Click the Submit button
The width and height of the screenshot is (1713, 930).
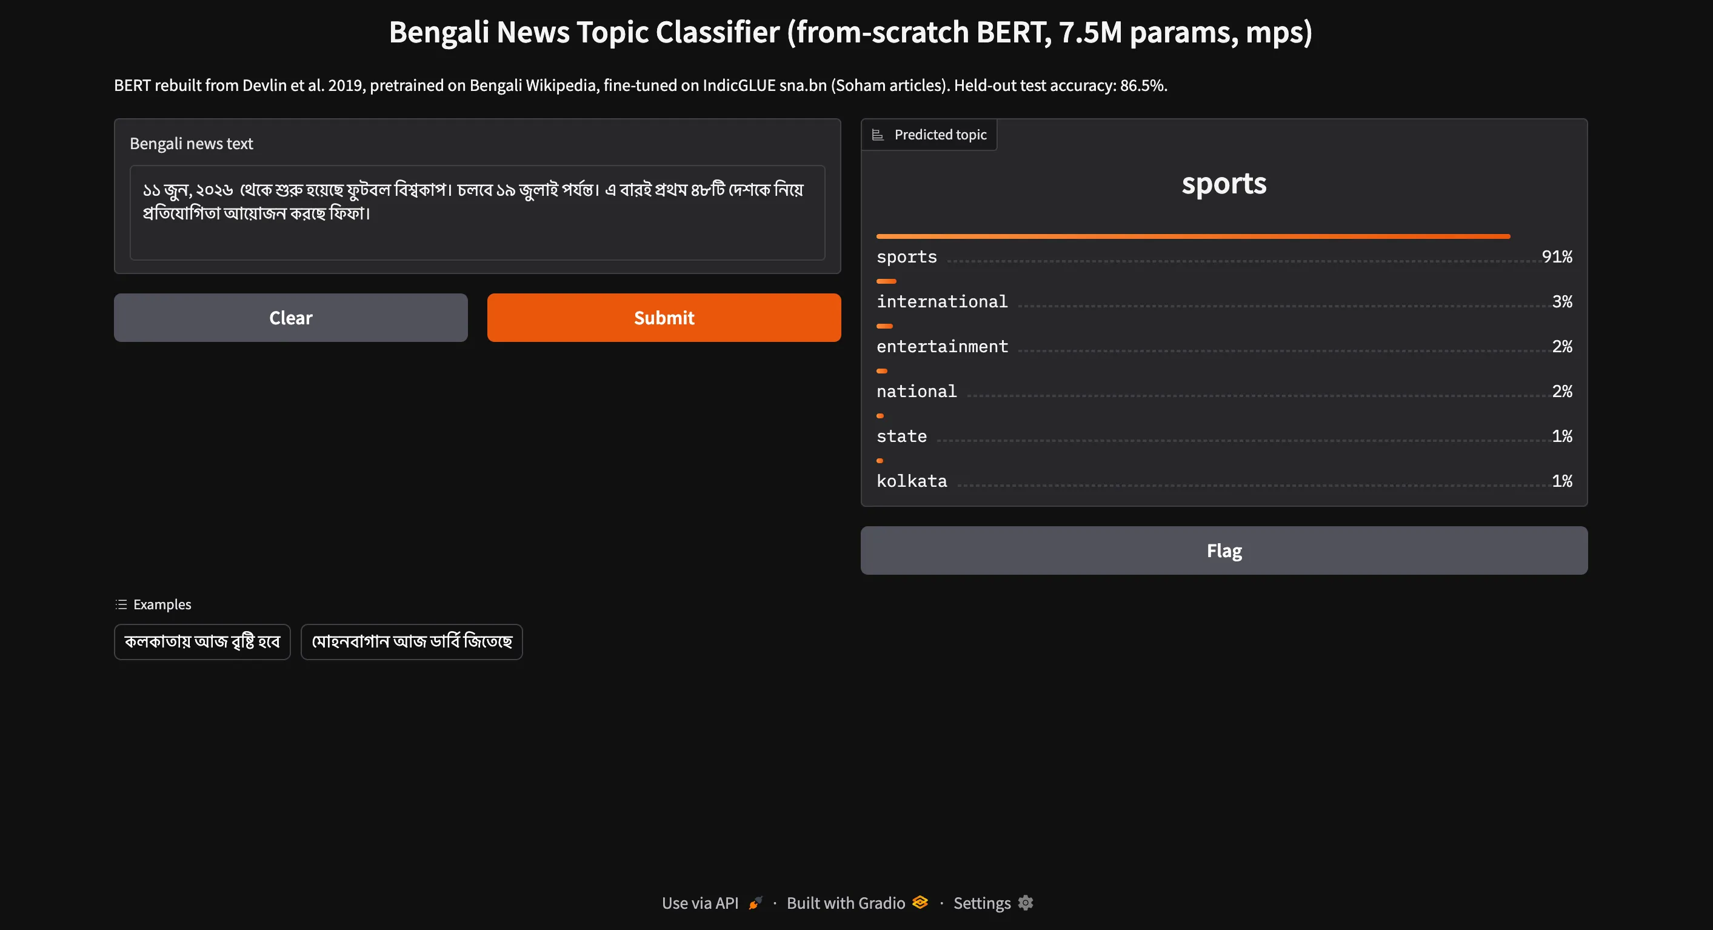coord(664,317)
